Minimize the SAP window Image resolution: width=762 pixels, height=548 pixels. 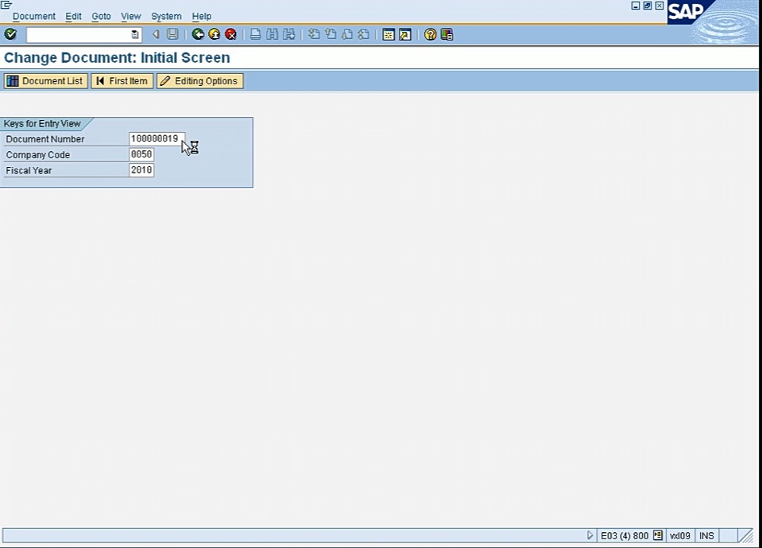[635, 6]
